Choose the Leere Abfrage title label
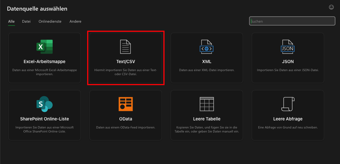Image resolution: width=340 pixels, height=164 pixels. 288,119
